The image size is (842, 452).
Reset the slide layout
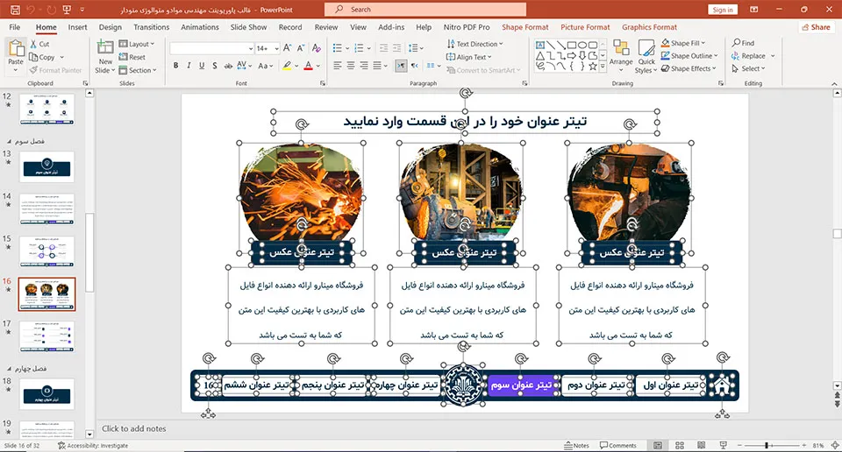(132, 57)
